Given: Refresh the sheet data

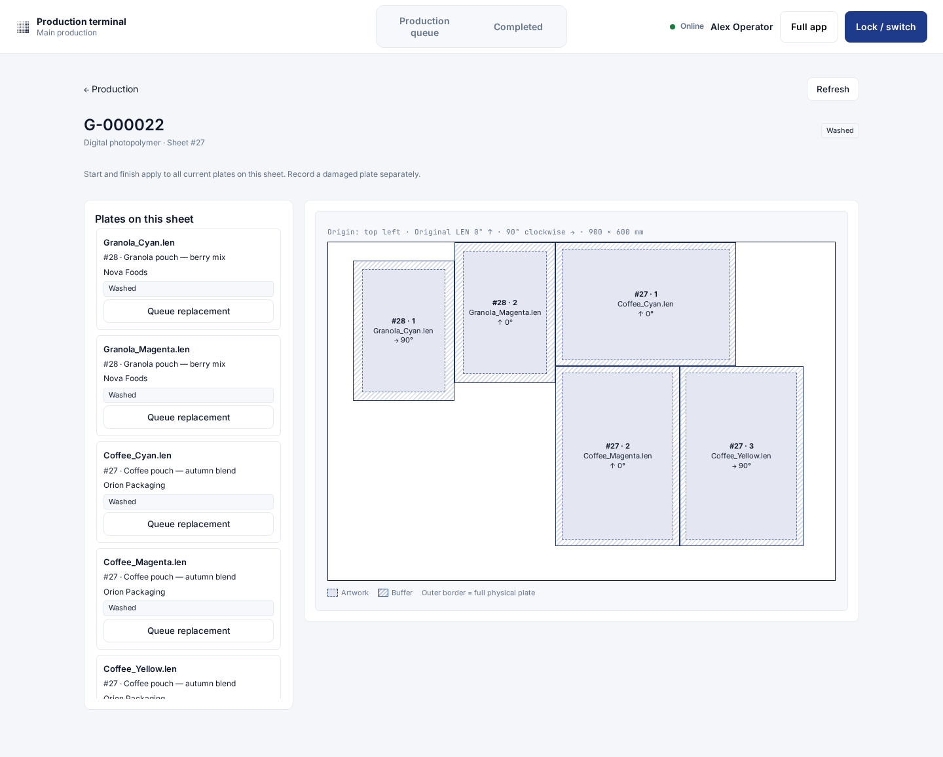Looking at the screenshot, I should (832, 89).
